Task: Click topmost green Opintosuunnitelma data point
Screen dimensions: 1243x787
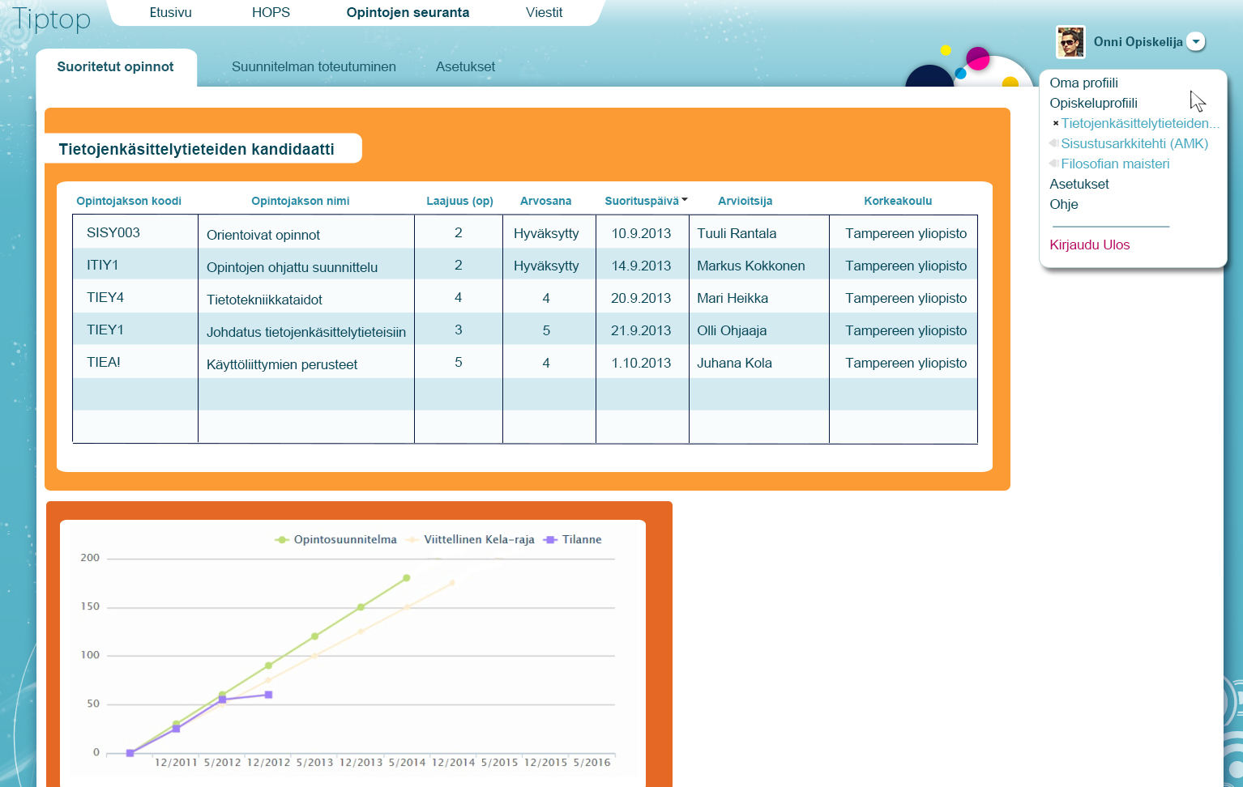Action: 407,578
